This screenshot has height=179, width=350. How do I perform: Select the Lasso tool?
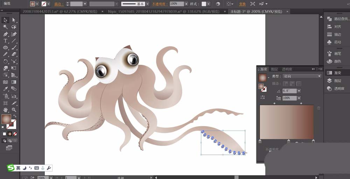[14, 27]
